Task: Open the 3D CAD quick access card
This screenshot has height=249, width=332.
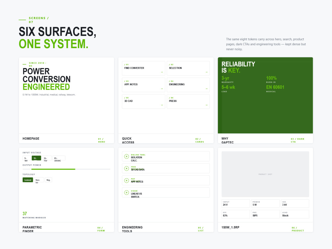Action: (x=143, y=101)
